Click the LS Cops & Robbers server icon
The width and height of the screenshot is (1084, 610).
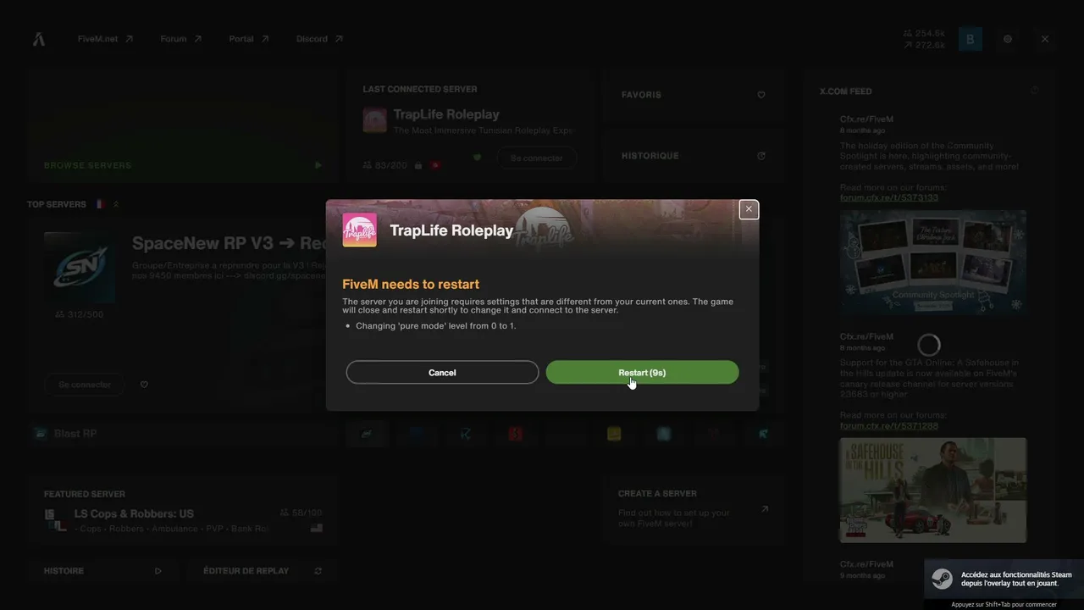point(55,520)
